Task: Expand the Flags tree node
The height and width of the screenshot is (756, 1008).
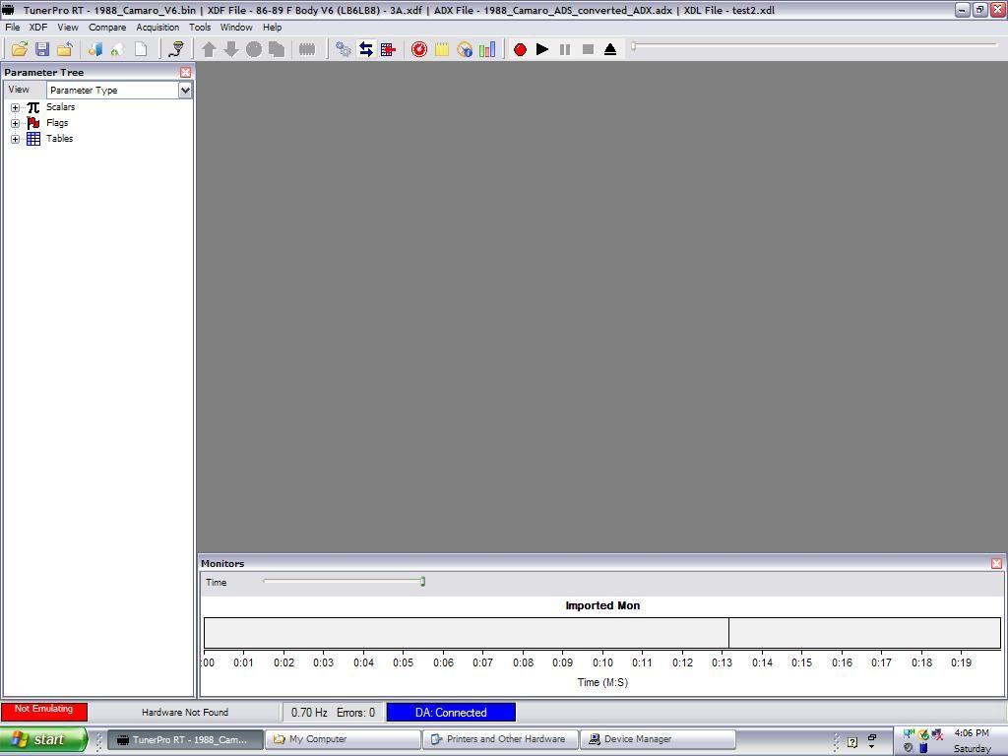Action: (x=15, y=123)
